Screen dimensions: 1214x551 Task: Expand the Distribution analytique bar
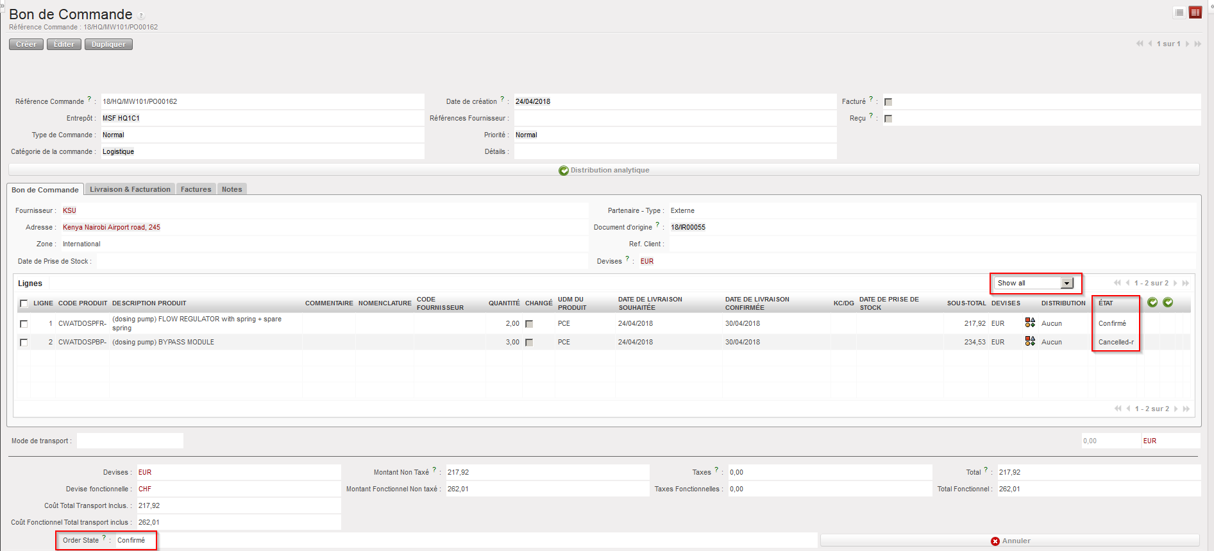point(603,170)
